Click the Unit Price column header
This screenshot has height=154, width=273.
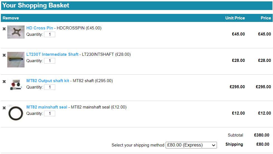click(x=235, y=18)
